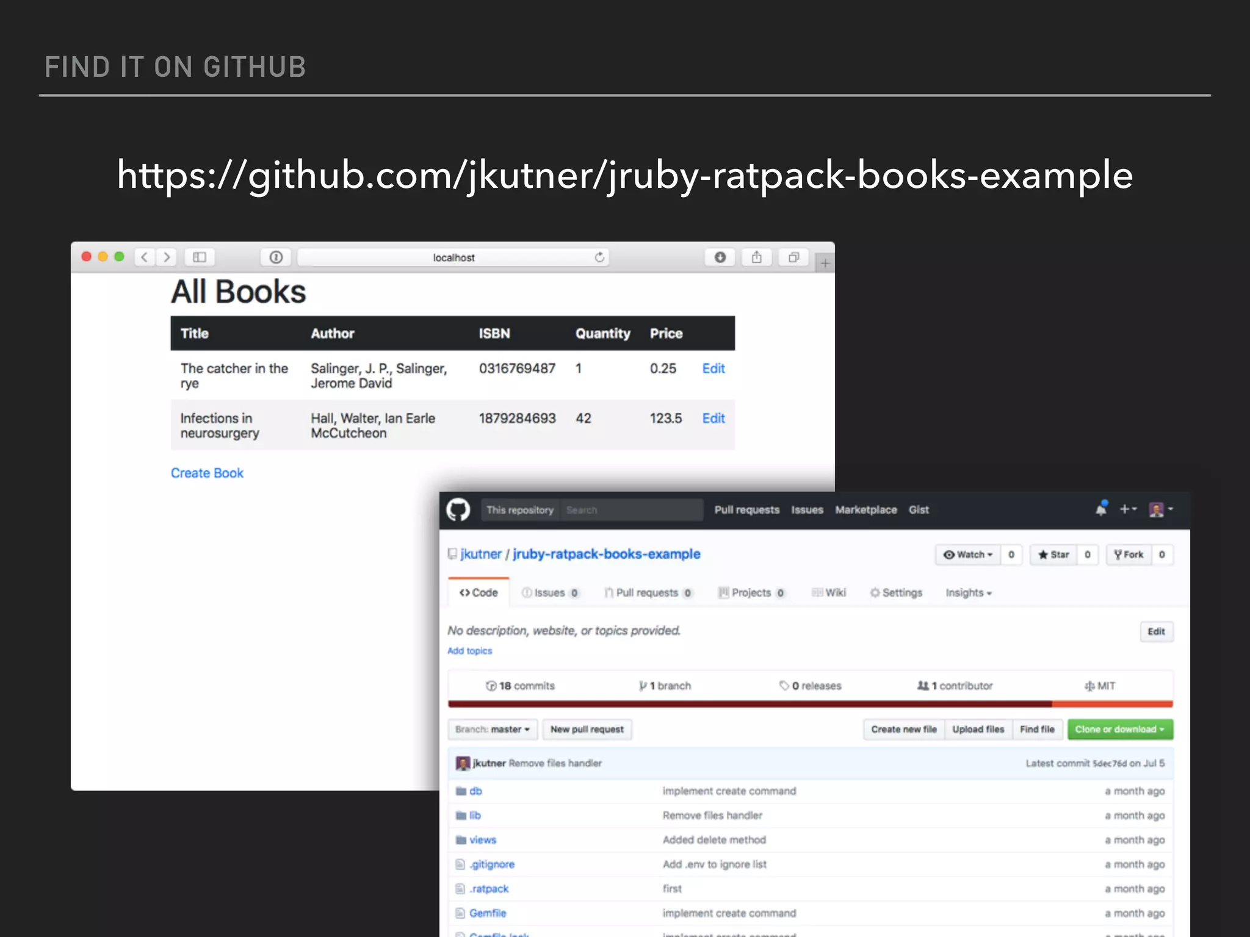Open Marketplace in GitHub header
This screenshot has width=1250, height=937.
coord(865,509)
